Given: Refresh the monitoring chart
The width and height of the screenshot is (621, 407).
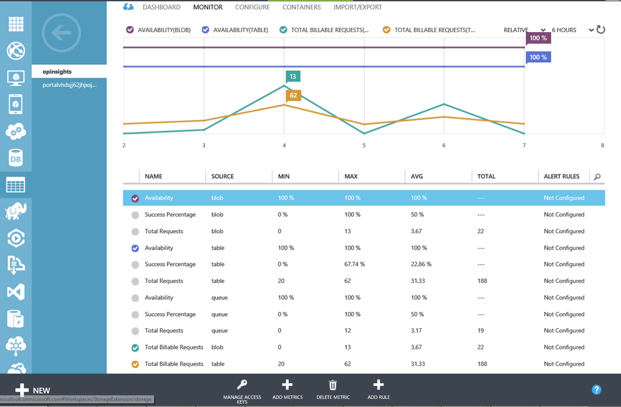Looking at the screenshot, I should tap(601, 30).
